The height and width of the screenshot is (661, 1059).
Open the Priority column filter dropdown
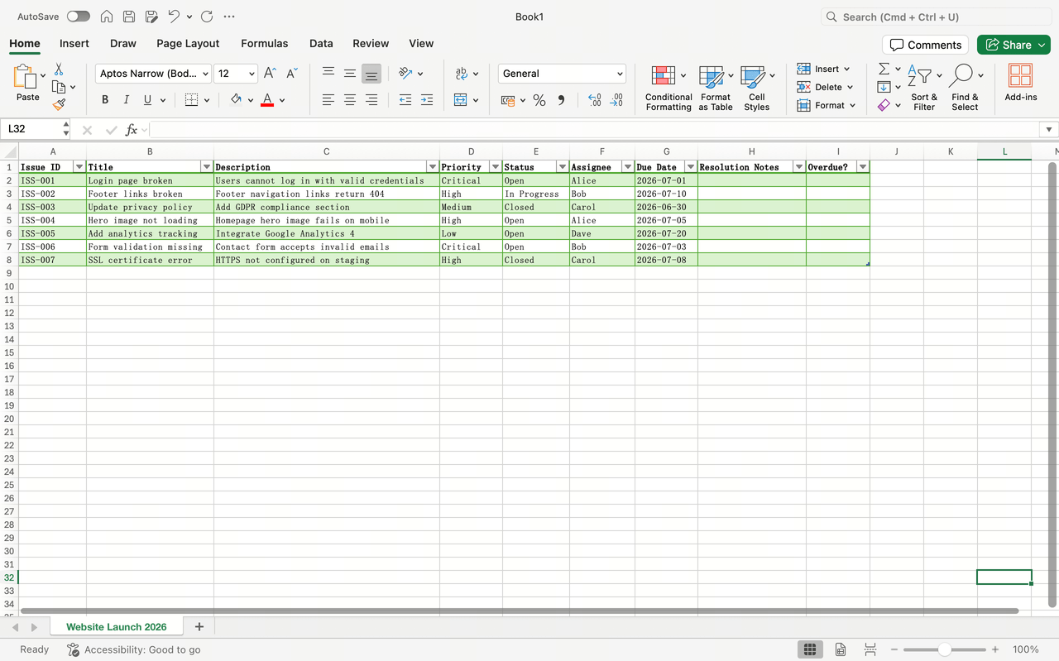(x=495, y=167)
